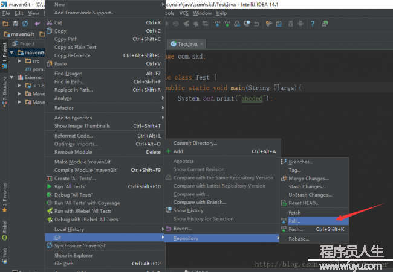Collapse the External Libraries tree node
This screenshot has width=393, height=272.
pyautogui.click(x=11, y=77)
